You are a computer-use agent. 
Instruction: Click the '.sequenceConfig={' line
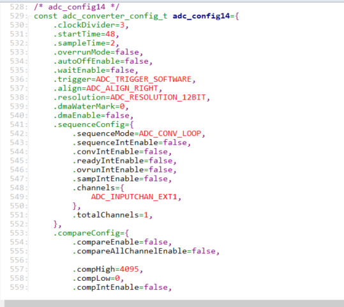point(93,124)
